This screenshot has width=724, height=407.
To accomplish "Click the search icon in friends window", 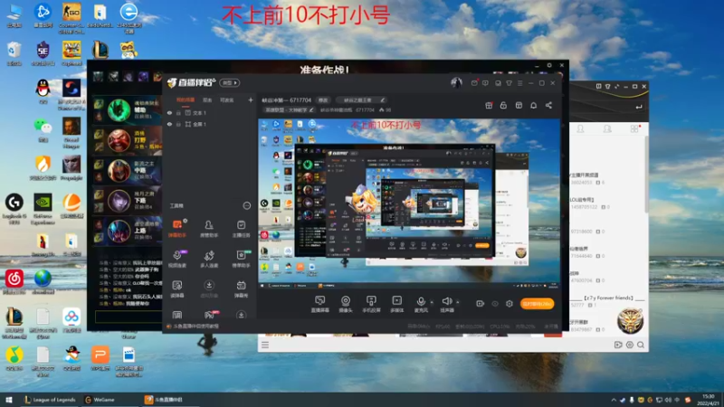I will point(641,345).
